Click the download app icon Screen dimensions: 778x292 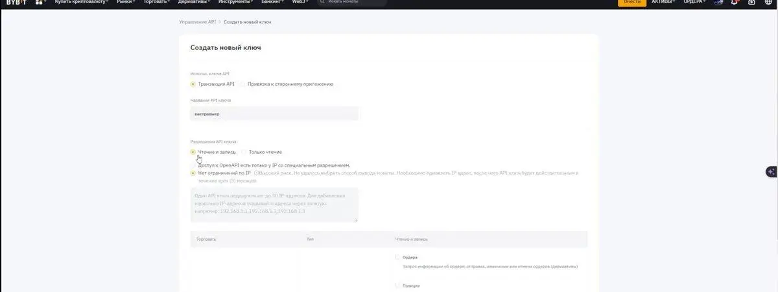[x=751, y=3]
